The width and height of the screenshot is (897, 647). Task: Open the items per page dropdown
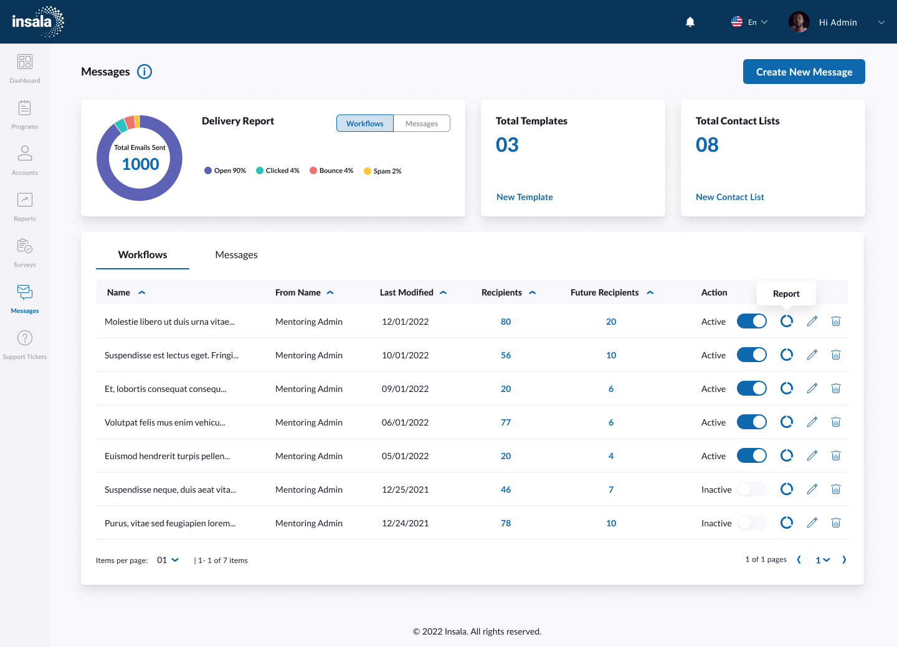point(168,560)
